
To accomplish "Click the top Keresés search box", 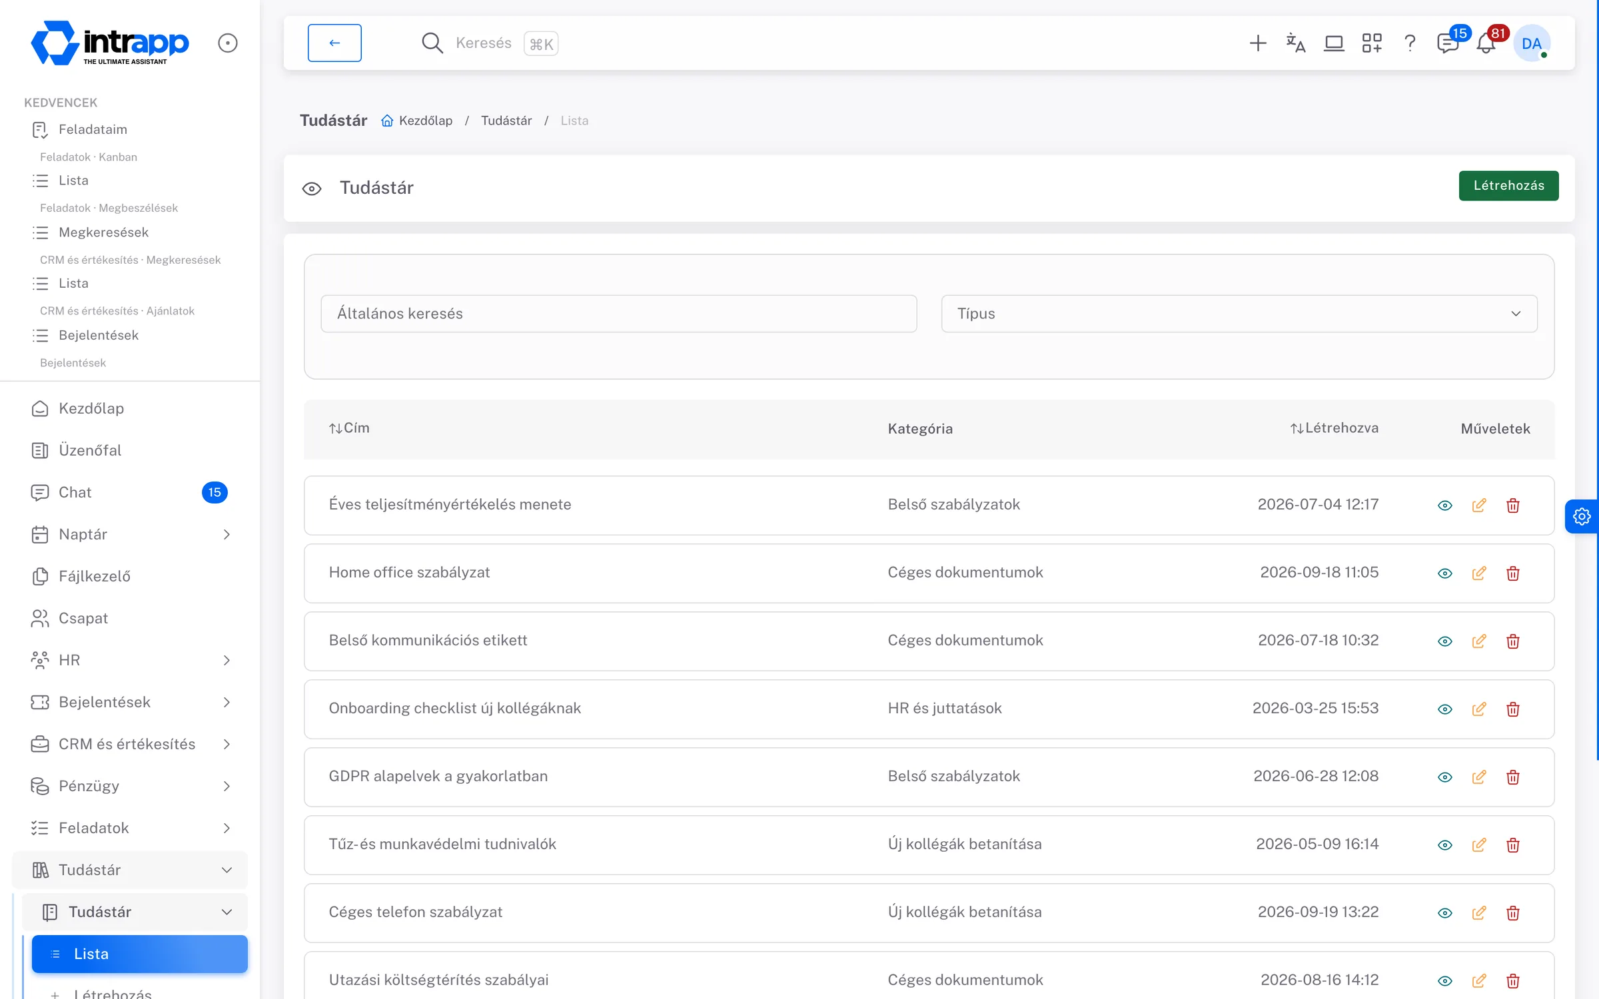I will 490,43.
